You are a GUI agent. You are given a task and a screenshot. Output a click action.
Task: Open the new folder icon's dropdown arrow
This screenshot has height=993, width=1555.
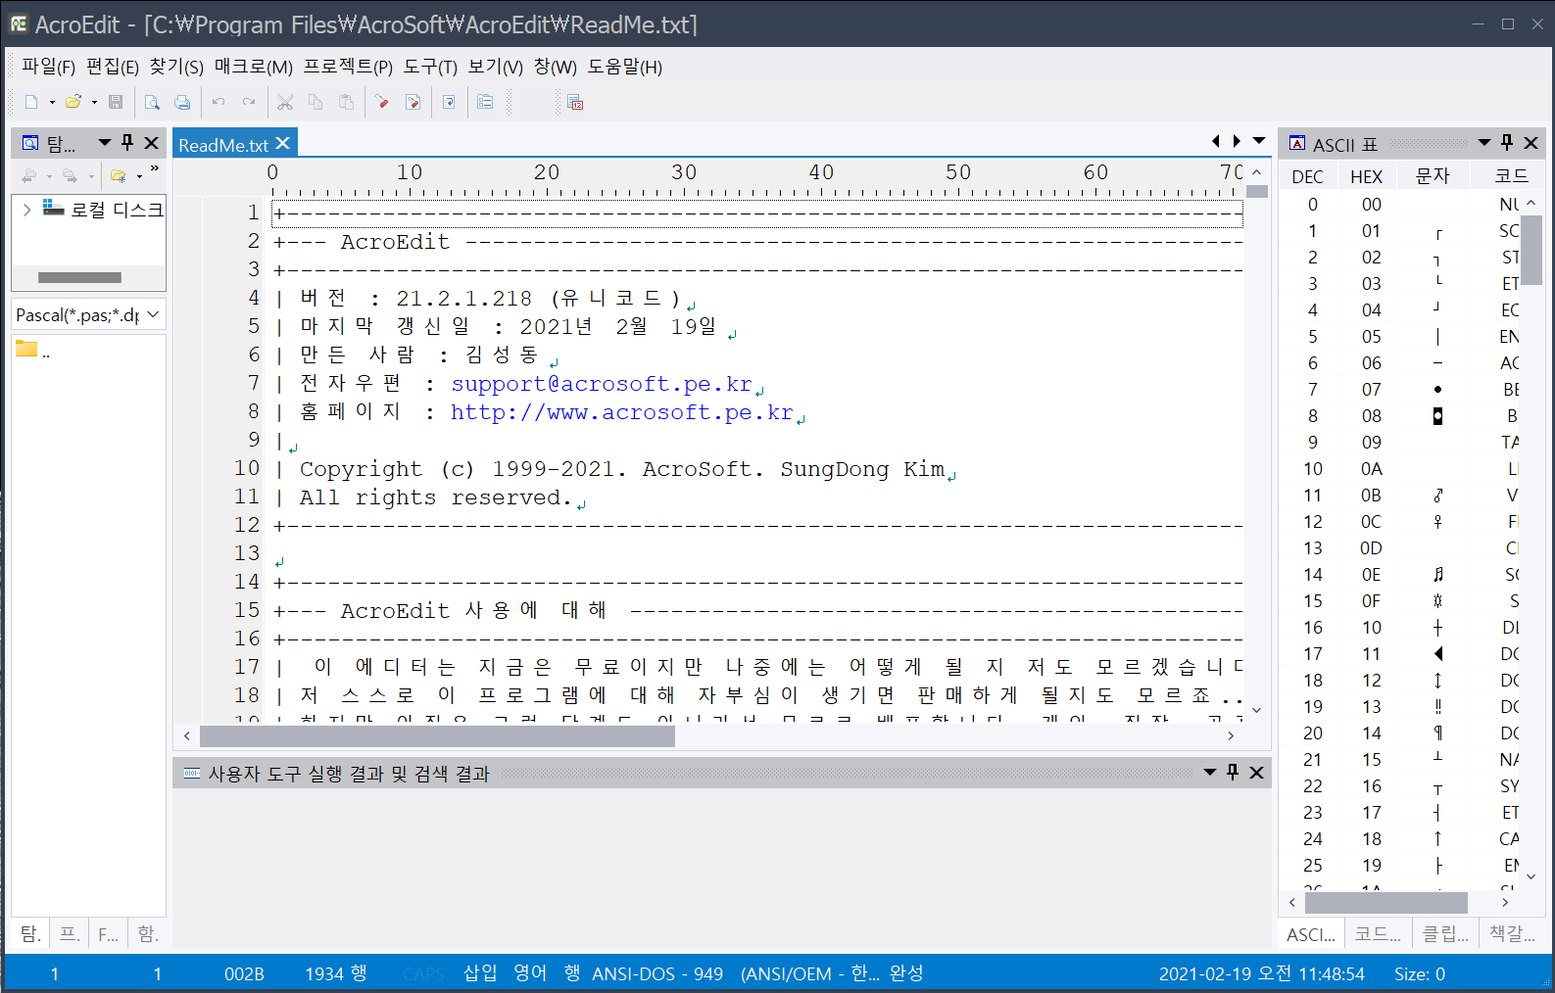pos(139,176)
